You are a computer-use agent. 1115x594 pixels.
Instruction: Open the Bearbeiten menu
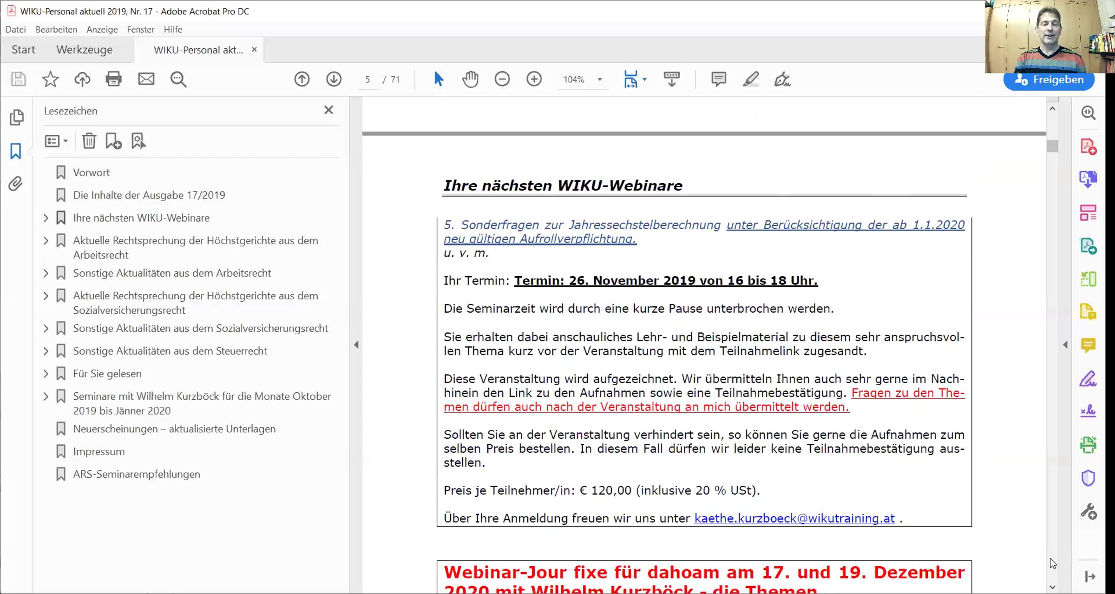coord(56,29)
